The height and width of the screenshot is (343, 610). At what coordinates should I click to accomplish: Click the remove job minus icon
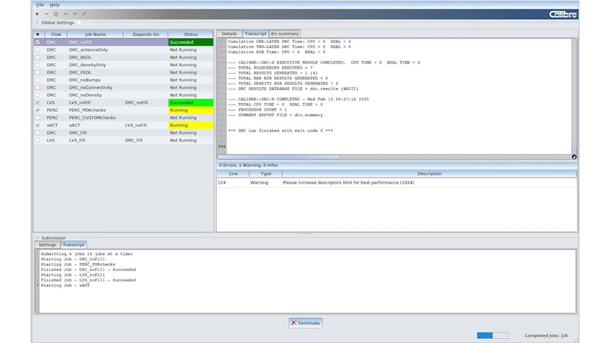(46, 14)
